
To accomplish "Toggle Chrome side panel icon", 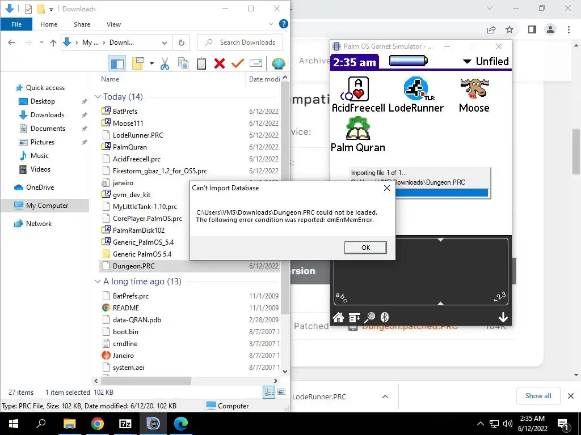I will point(532,29).
